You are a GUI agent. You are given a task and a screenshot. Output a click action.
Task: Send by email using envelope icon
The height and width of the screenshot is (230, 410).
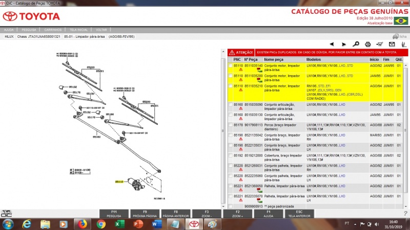point(392,44)
